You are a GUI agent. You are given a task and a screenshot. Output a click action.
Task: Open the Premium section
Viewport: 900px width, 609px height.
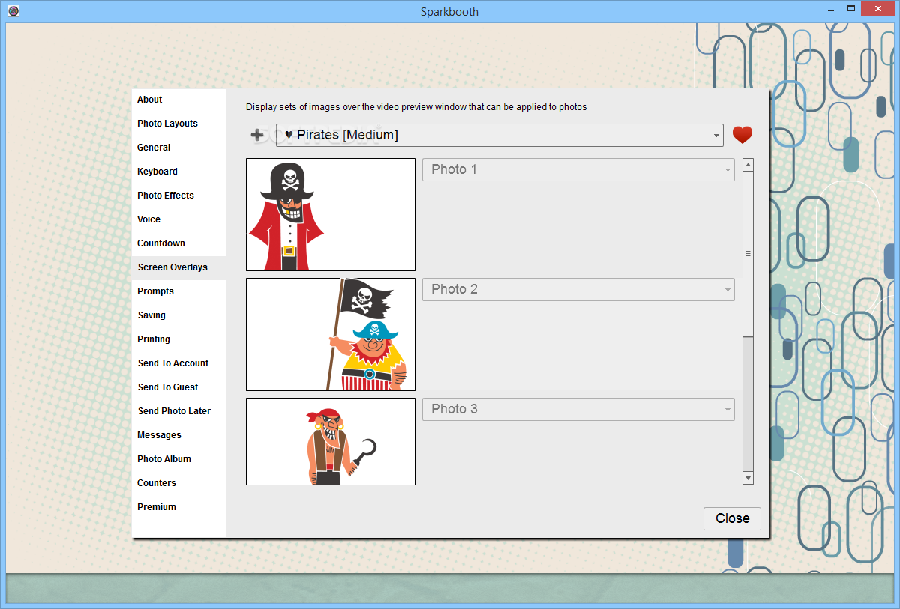pos(178,507)
